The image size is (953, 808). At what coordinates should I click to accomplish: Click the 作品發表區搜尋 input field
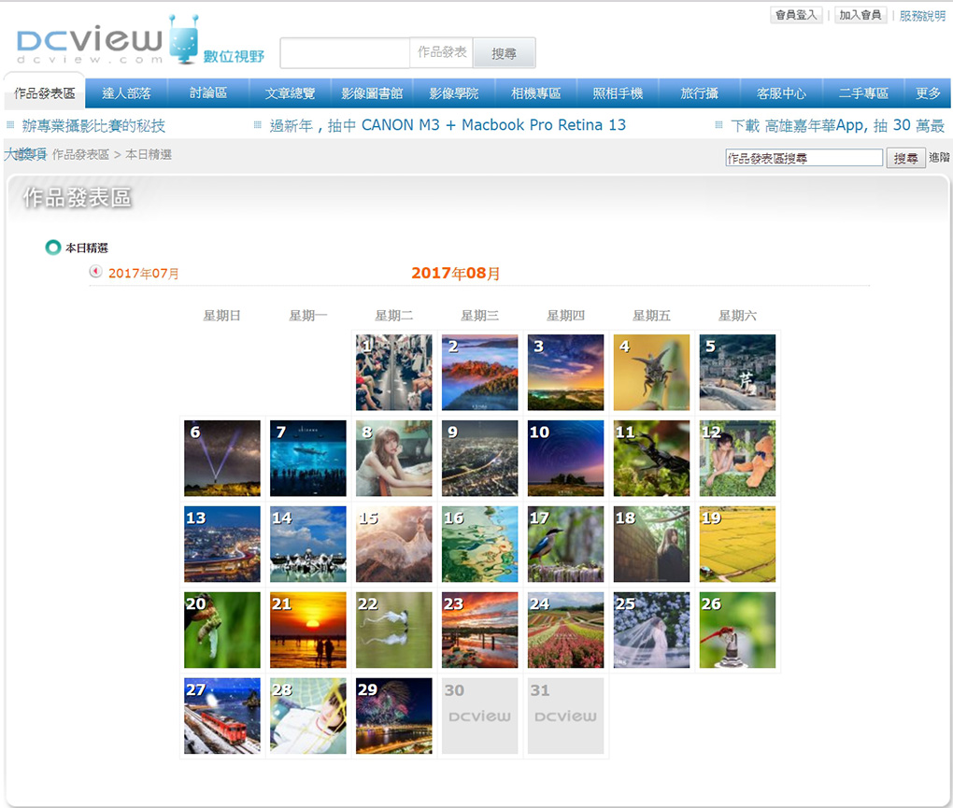tap(804, 158)
